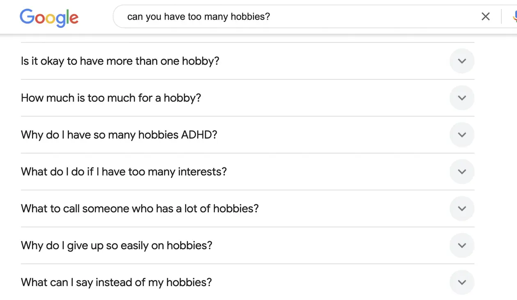Viewport: 517px width, 300px height.
Task: Expand 'What do I do if I have too many interests?'
Action: pyautogui.click(x=462, y=172)
